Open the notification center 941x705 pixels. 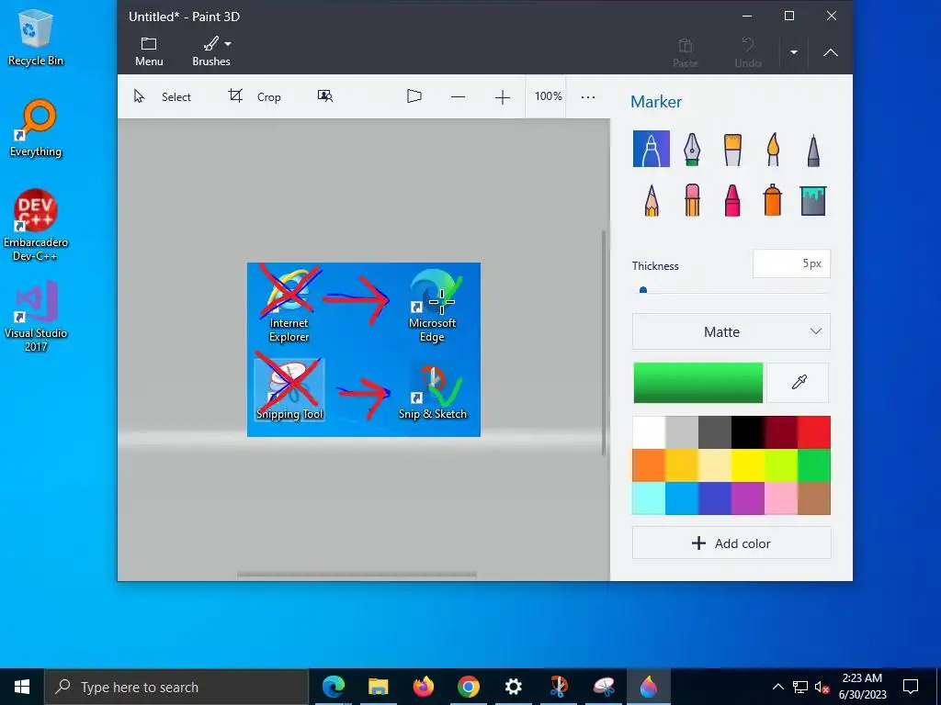(911, 687)
